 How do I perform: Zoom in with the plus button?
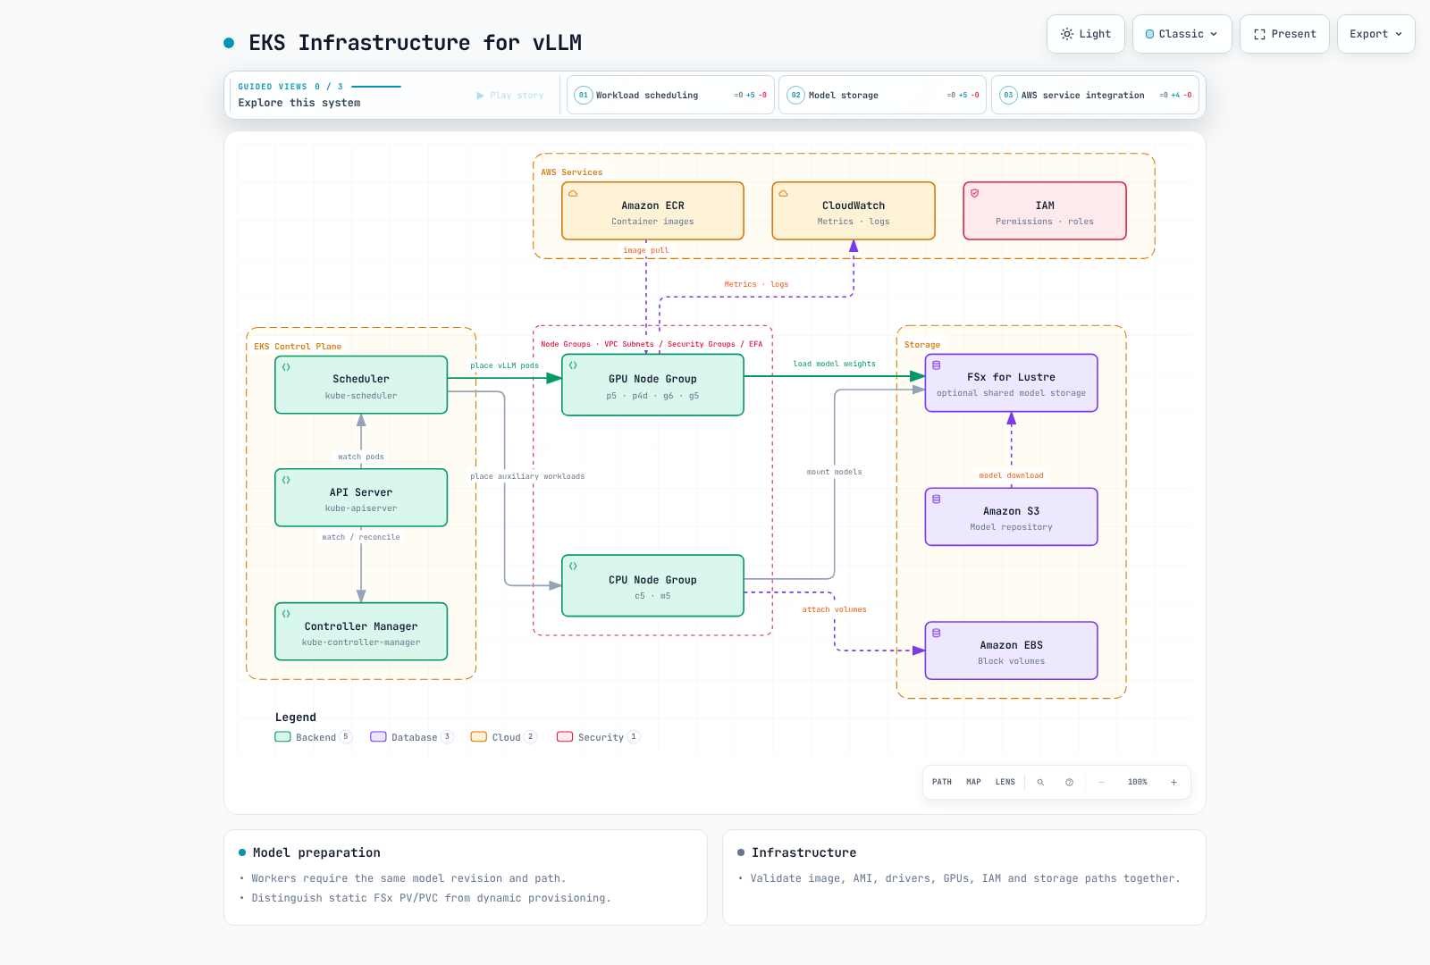click(x=1173, y=782)
